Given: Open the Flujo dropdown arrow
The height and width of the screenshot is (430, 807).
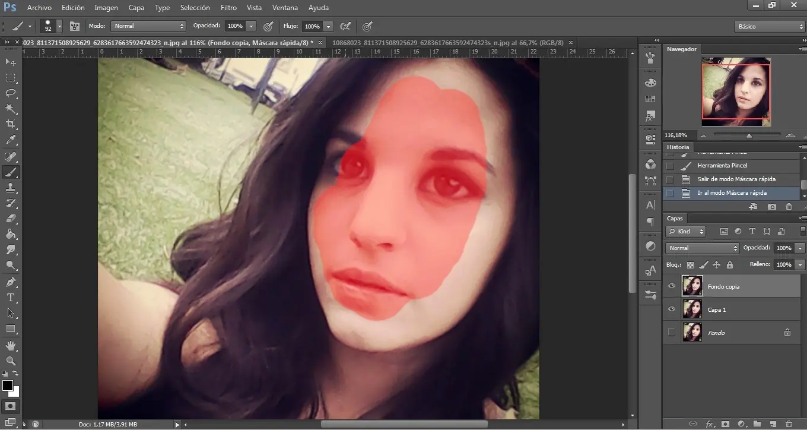Looking at the screenshot, I should [329, 26].
